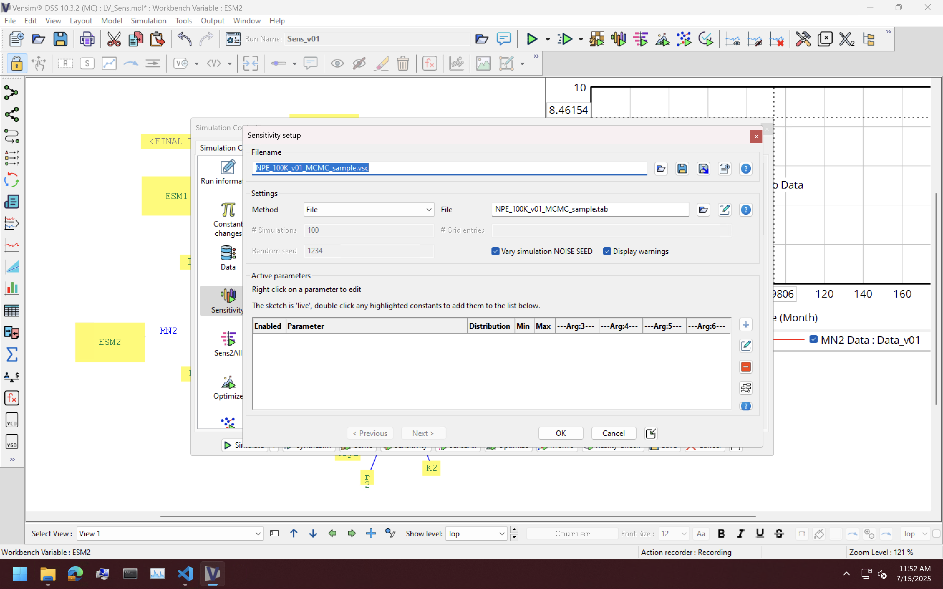Click the Simulate button in Simulation Control
This screenshot has height=589, width=943.
click(244, 445)
